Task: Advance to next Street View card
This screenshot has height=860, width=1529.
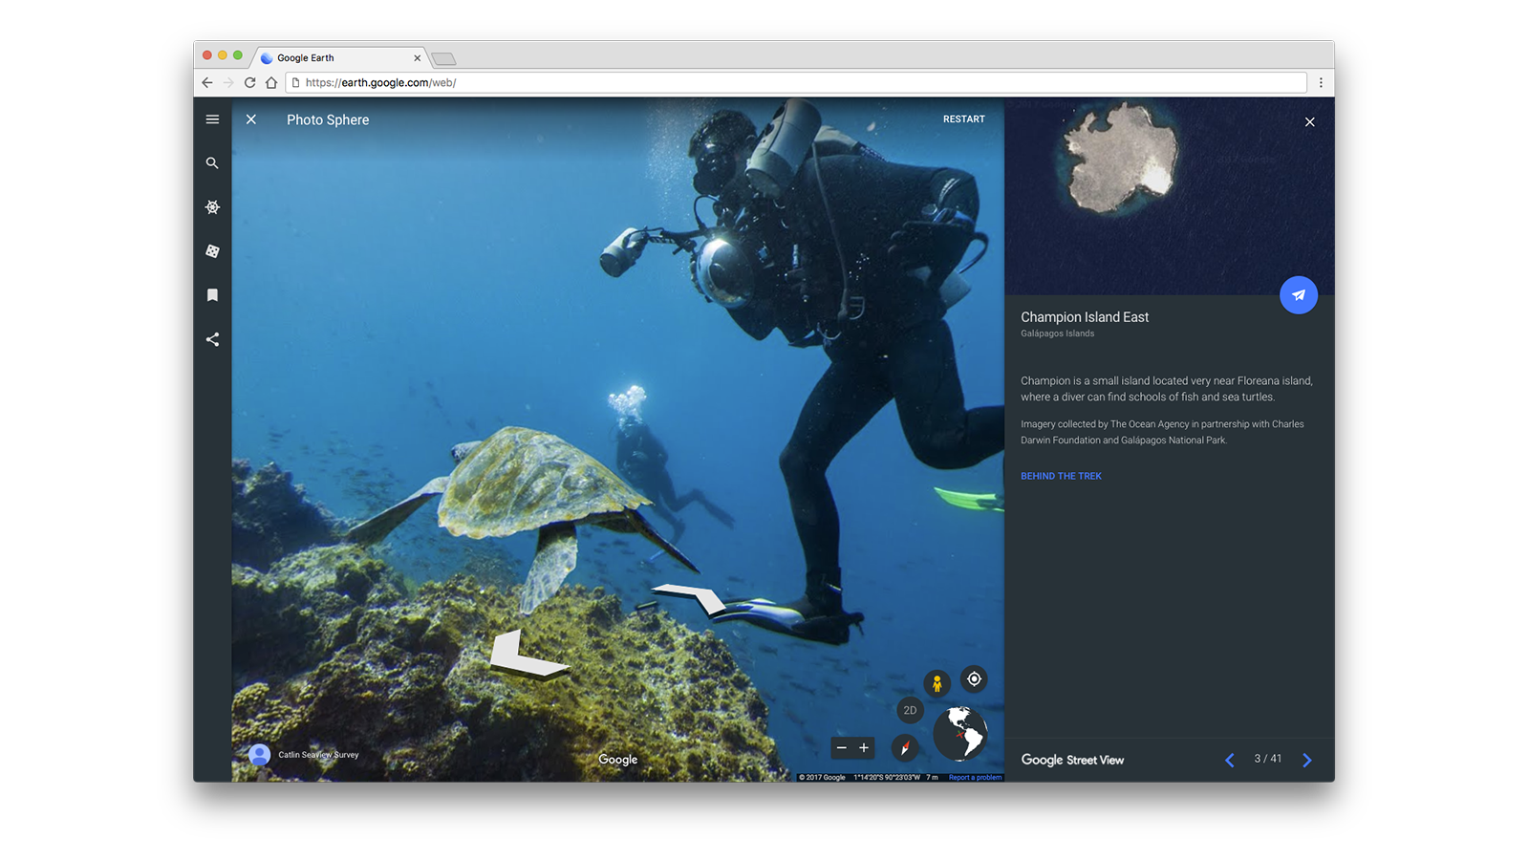Action: click(x=1307, y=760)
